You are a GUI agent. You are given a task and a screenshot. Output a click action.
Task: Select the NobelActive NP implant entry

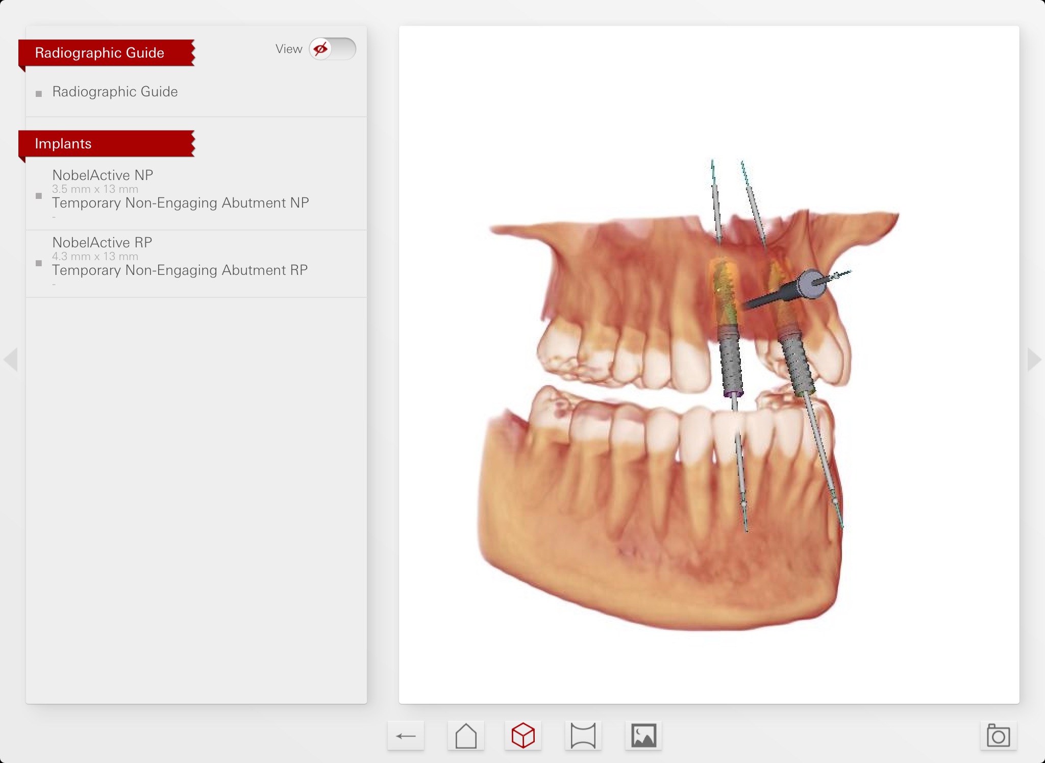[x=196, y=196]
